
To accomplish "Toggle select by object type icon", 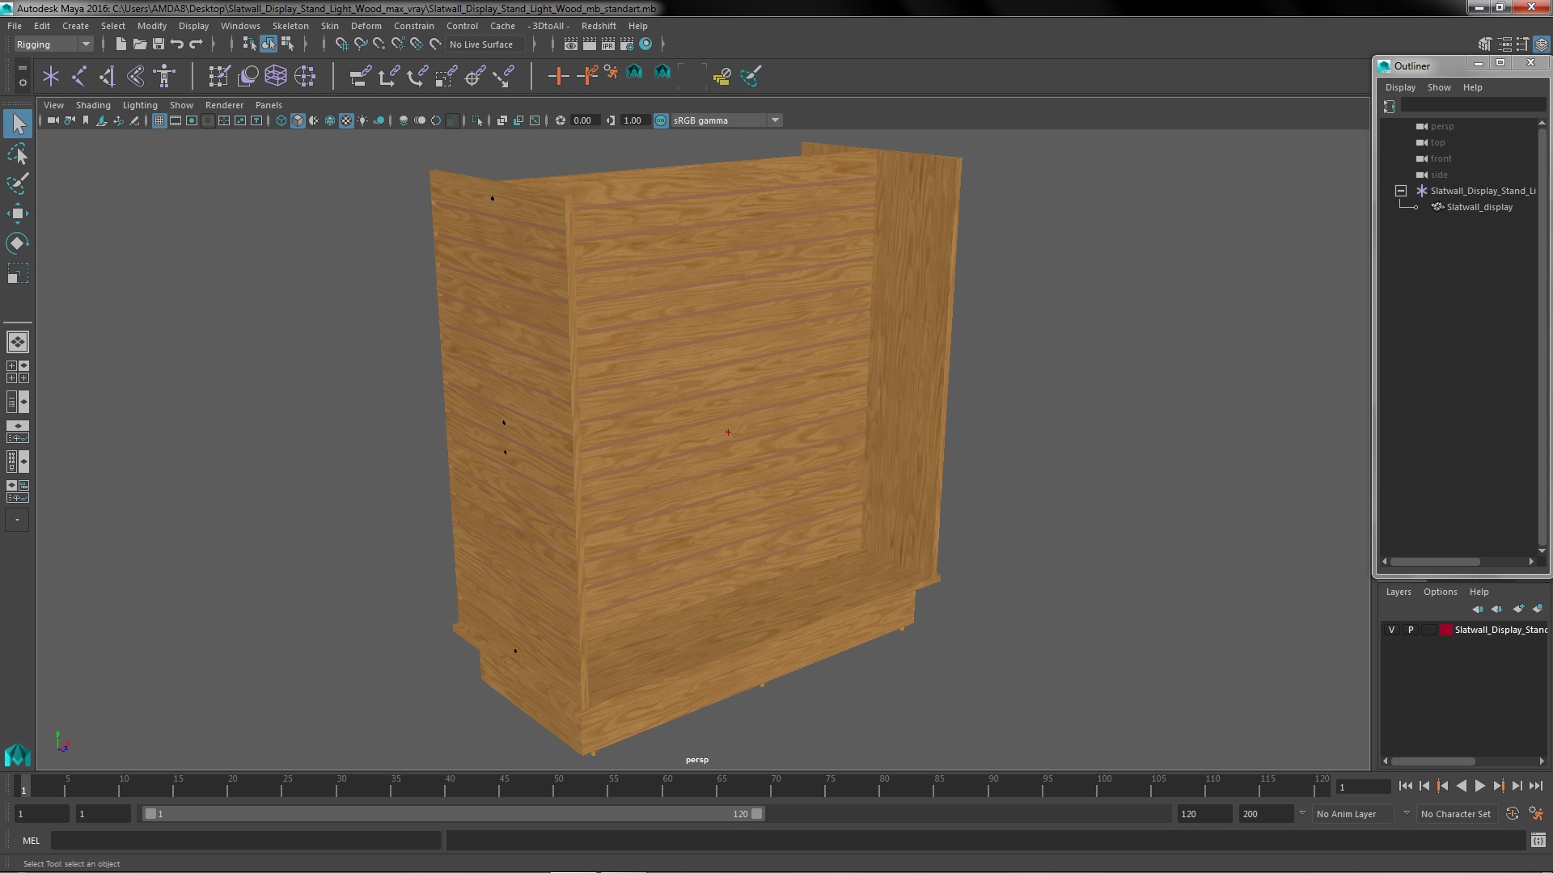I will click(269, 44).
